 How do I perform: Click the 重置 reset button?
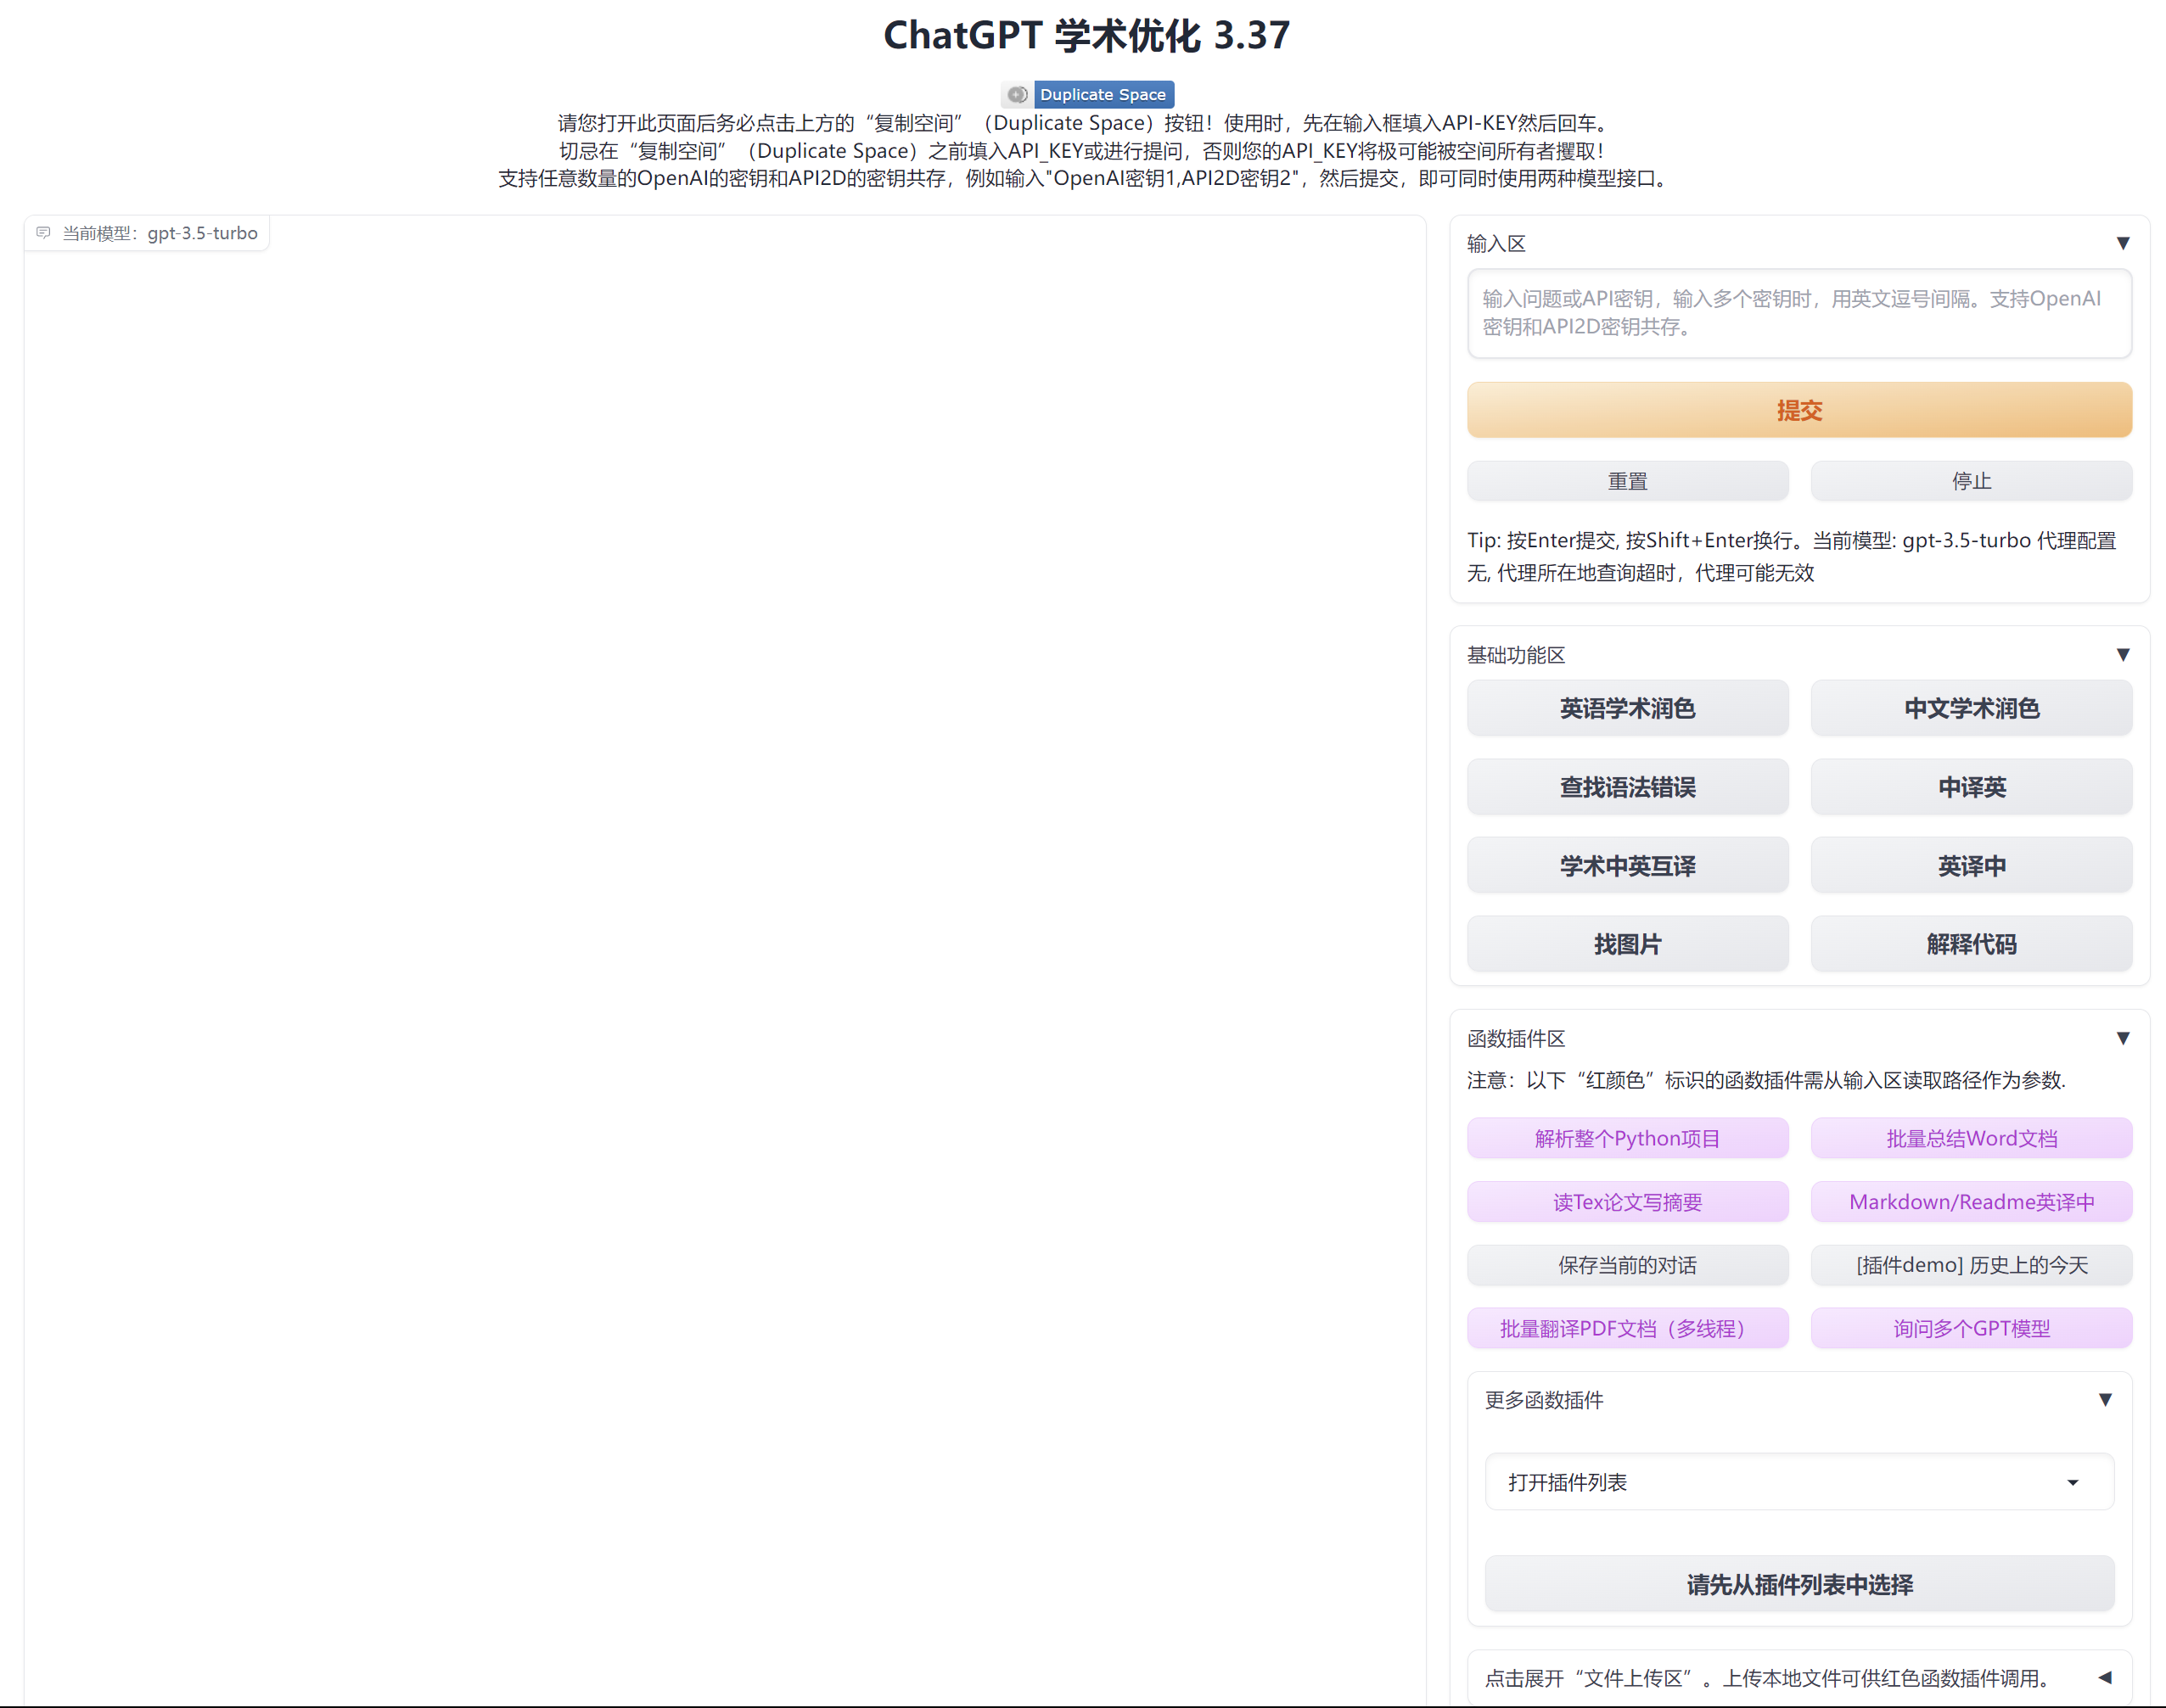1628,481
